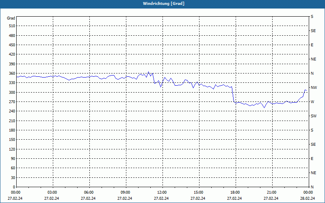Click the S compass label level with 180
Viewport: 325px width, 203px height.
[x=312, y=130]
